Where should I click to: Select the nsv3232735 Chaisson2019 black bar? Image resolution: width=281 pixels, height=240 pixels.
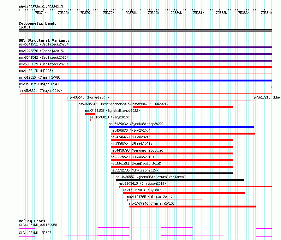pos(172,173)
